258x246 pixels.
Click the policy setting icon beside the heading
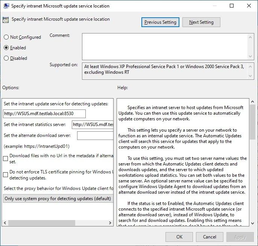tap(6, 20)
